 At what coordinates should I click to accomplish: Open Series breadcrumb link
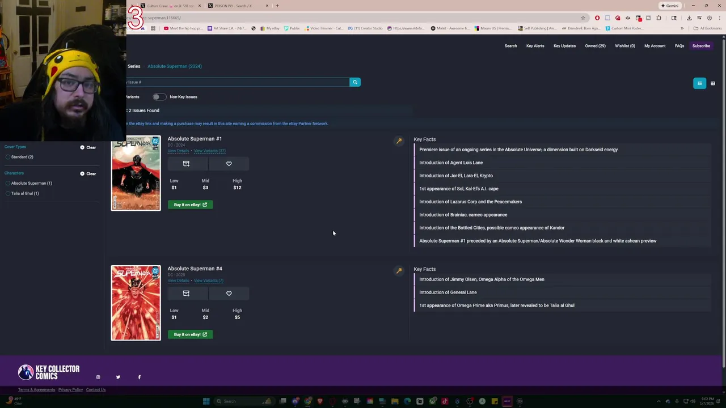134,66
